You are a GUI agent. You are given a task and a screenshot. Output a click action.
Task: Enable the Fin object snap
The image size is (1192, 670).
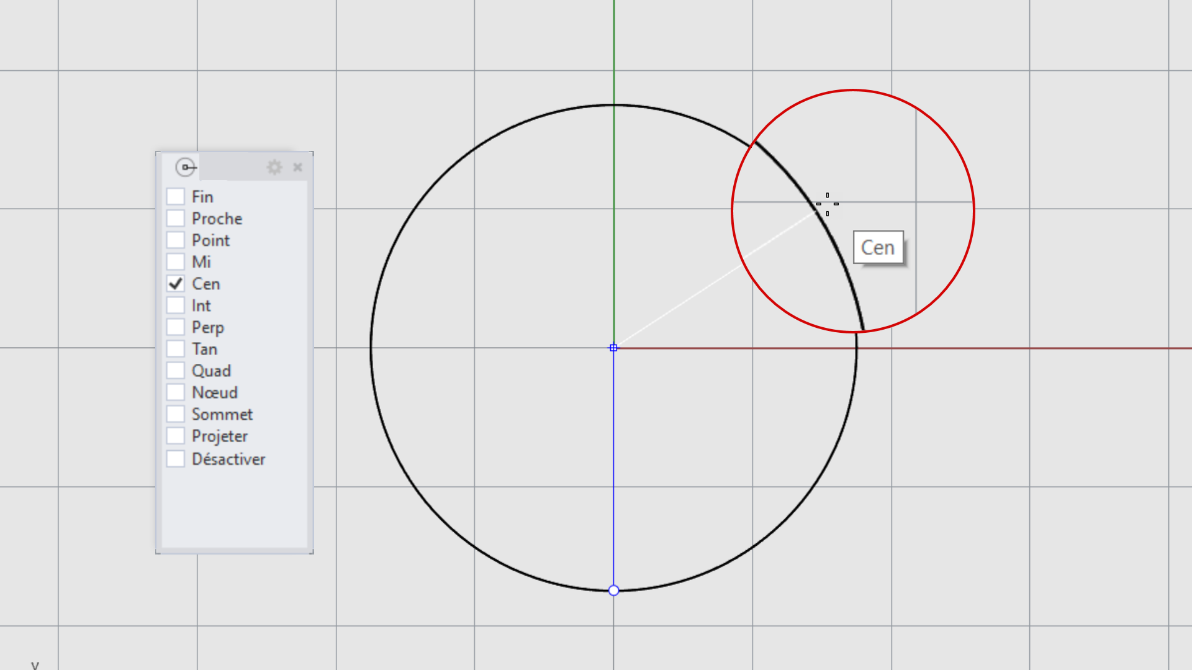tap(176, 197)
